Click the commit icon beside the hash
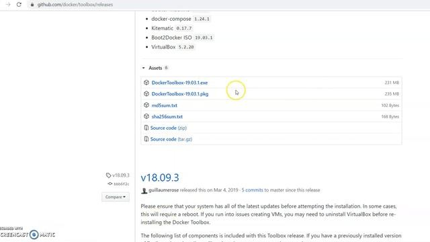430x242 pixels. click(x=110, y=184)
